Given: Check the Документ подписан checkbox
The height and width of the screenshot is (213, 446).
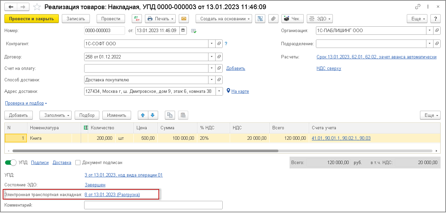Looking at the screenshot, I should (x=78, y=162).
